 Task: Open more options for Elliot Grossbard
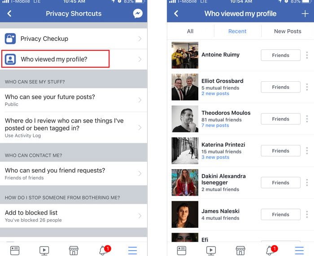pyautogui.click(x=307, y=87)
